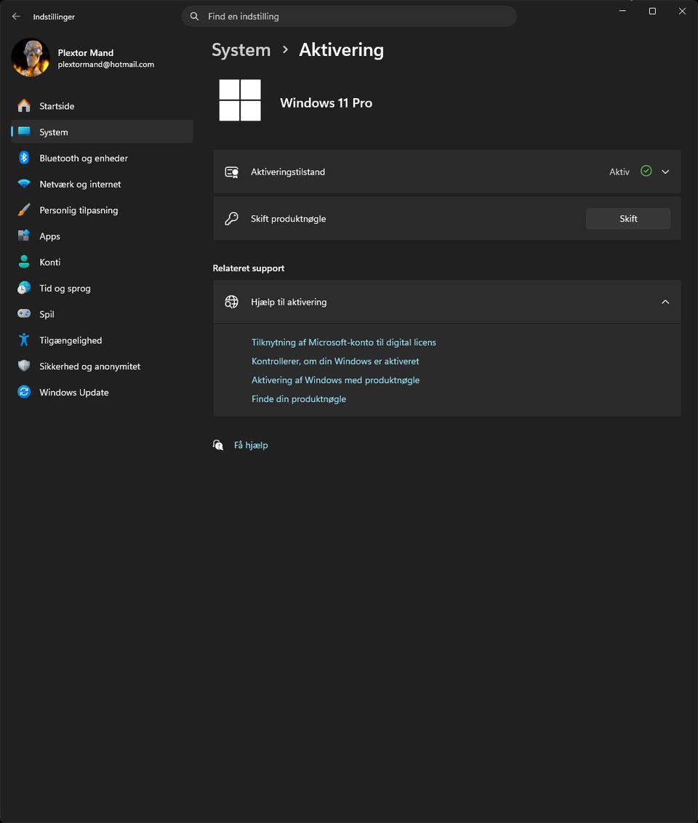Open the Finde din produktnøgle link
This screenshot has height=823, width=698.
299,399
